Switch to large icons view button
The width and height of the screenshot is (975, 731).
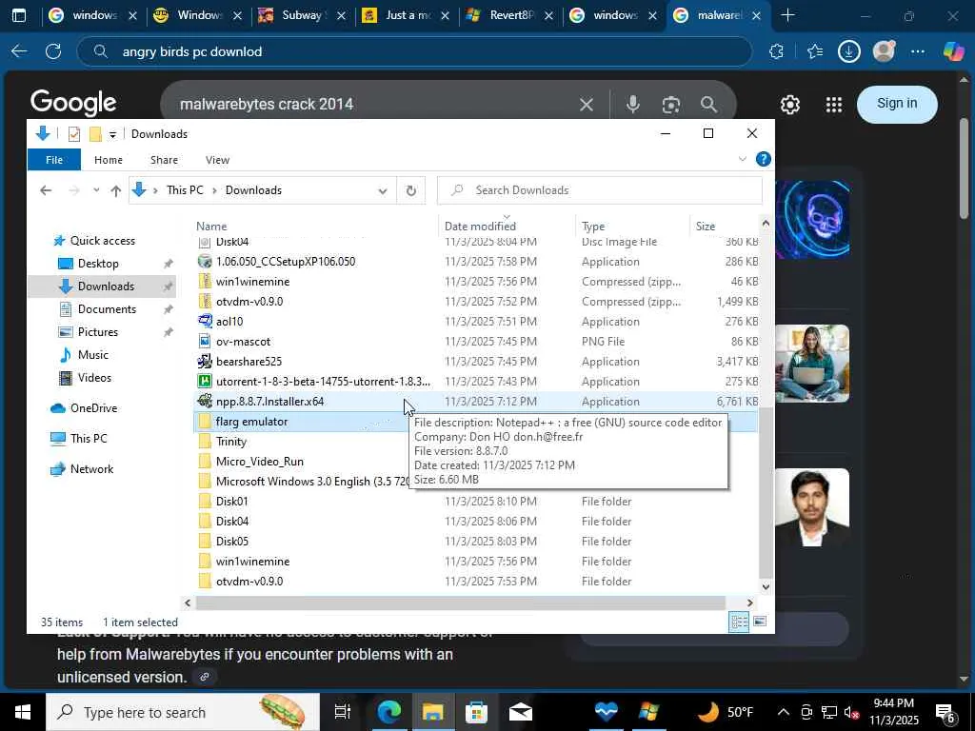click(x=759, y=622)
